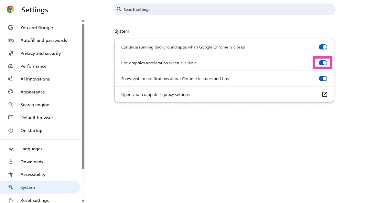
Task: Select the AI innovations sparkle icon
Action: (11, 79)
